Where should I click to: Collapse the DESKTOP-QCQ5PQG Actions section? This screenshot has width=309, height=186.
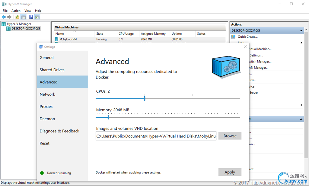pyautogui.click(x=301, y=30)
